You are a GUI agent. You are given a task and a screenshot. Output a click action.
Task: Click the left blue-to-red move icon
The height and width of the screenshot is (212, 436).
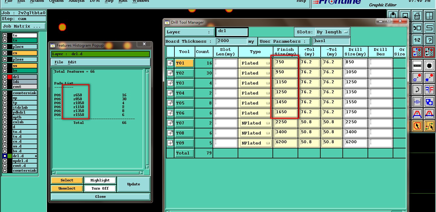pos(417,77)
